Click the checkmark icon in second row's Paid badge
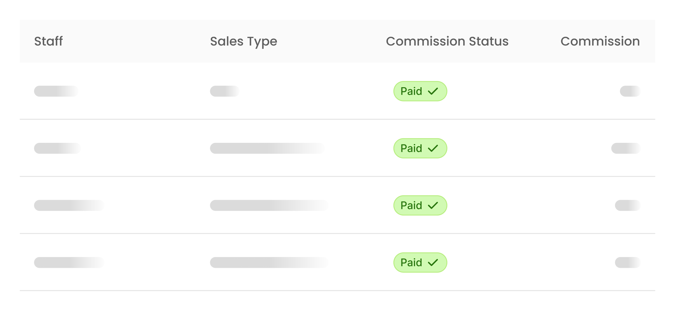This screenshot has width=675, height=334. (x=433, y=148)
